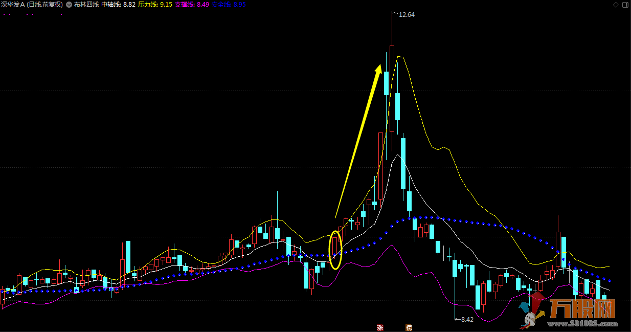Viewport: 631px width, 332px height.
Task: Select the 布林四线 indicator name
Action: point(86,5)
